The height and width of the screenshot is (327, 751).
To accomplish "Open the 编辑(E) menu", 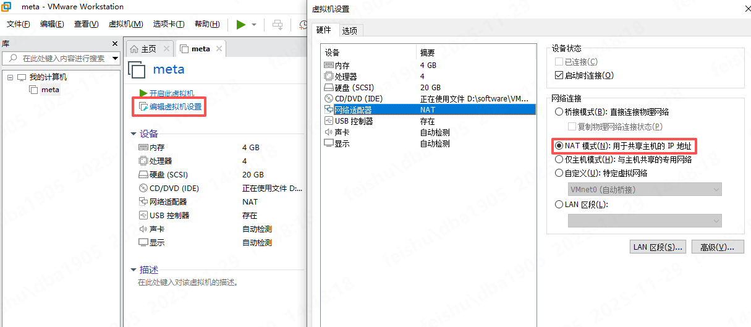I will point(52,24).
